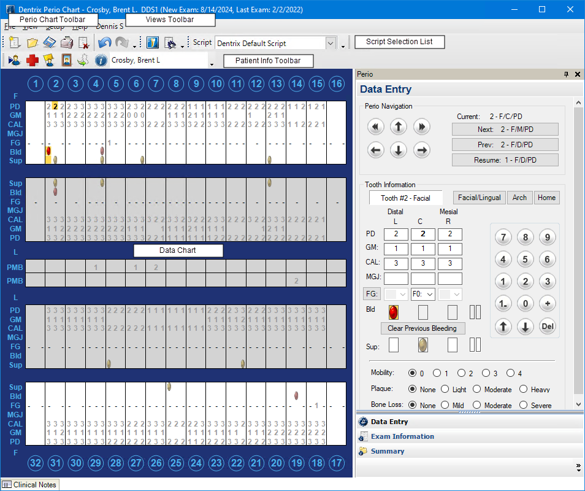Click the Print perio chart icon

(67, 43)
